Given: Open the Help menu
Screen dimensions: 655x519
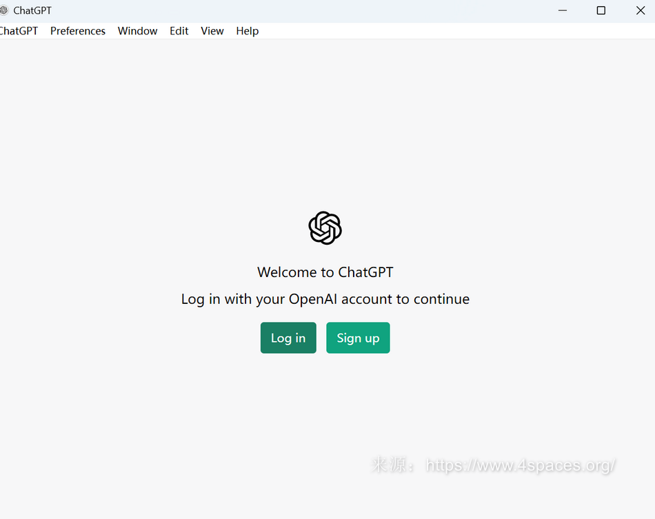Looking at the screenshot, I should pos(247,31).
